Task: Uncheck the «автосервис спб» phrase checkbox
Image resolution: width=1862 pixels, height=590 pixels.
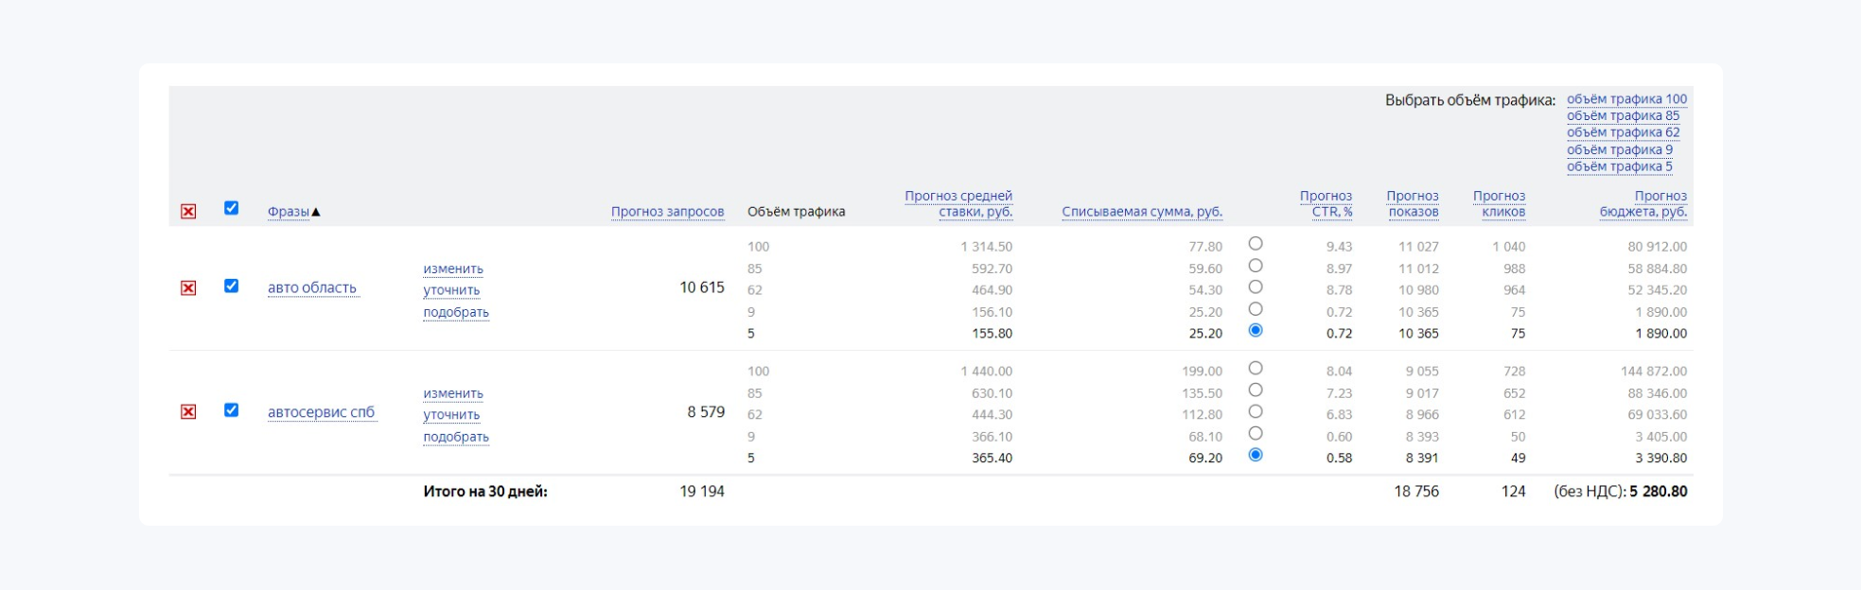Action: (231, 410)
